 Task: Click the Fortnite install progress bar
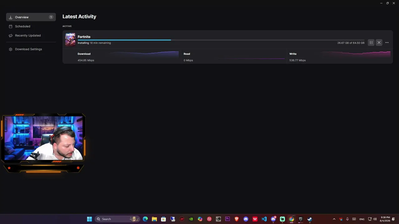[221, 40]
